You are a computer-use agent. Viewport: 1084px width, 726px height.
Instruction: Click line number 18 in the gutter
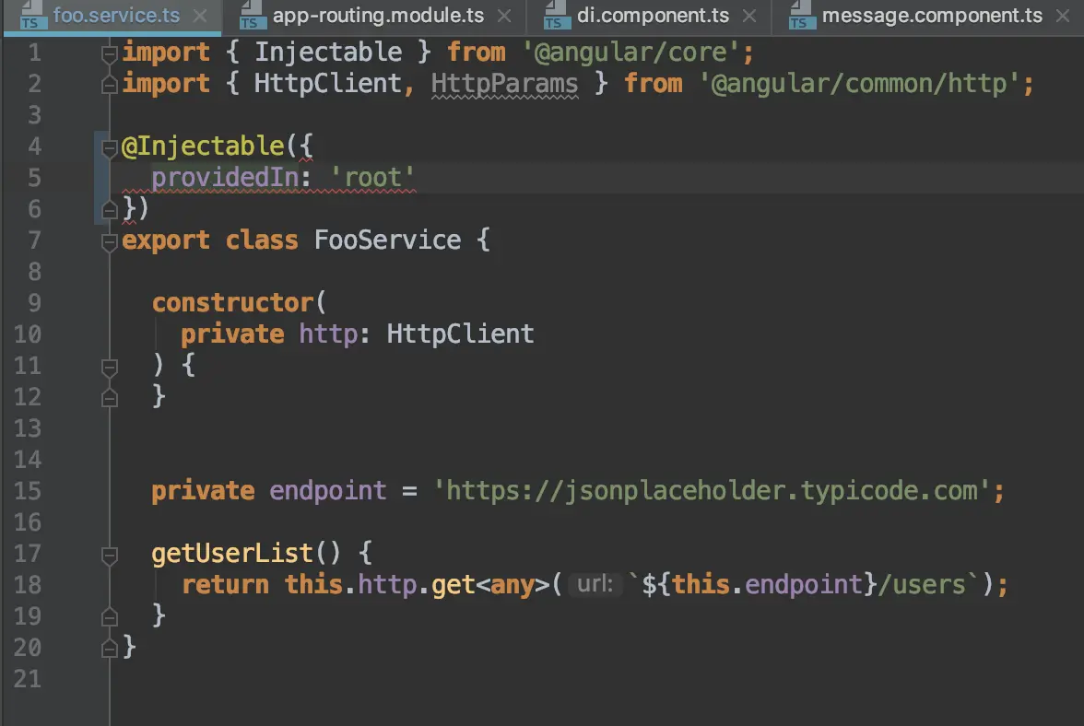point(28,585)
